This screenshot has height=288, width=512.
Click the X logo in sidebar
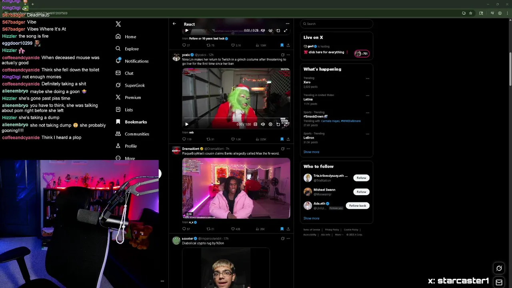click(x=118, y=24)
